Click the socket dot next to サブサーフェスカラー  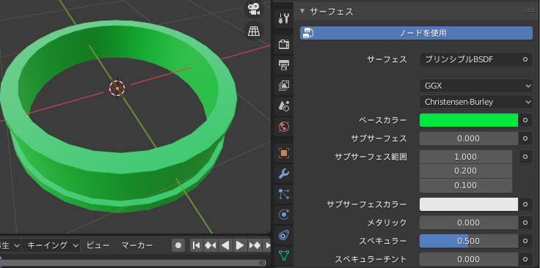525,204
